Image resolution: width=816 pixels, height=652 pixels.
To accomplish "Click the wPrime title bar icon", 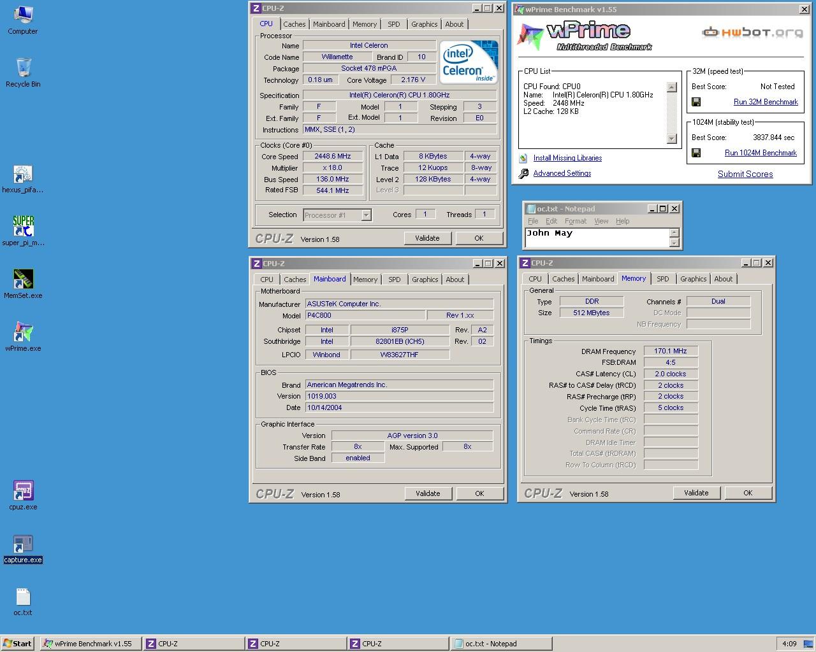I will coord(519,9).
